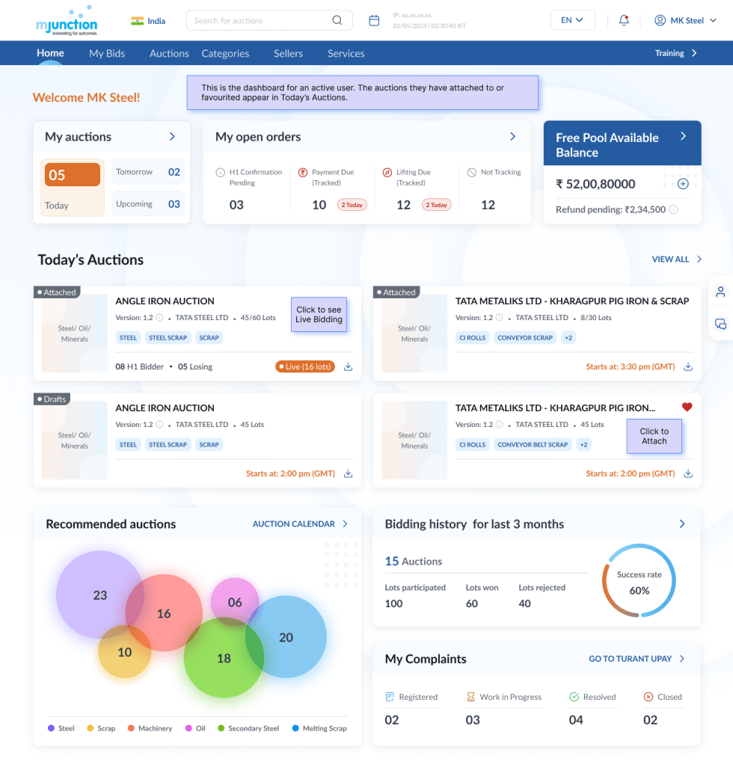Image resolution: width=733 pixels, height=765 pixels.
Task: Open the GO TO TURANT UPAY link
Action: coord(636,659)
